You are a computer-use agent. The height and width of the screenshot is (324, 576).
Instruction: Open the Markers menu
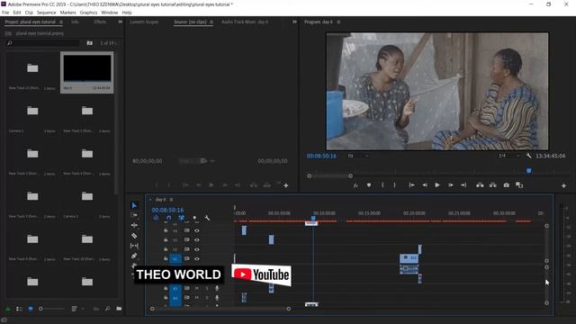point(68,13)
